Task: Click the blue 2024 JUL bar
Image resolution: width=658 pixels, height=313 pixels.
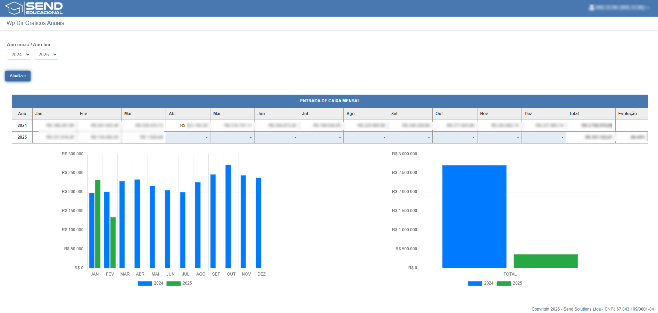Action: pos(183,230)
